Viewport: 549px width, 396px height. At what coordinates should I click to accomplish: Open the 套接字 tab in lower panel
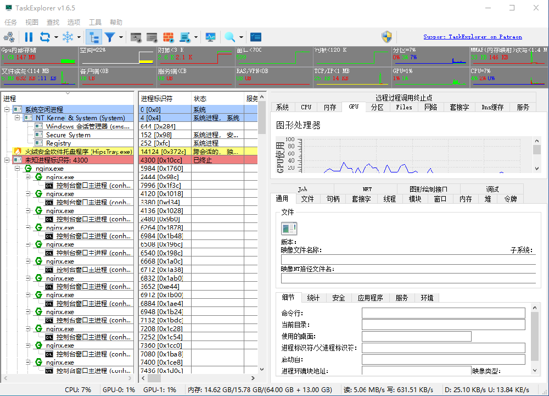[360, 199]
